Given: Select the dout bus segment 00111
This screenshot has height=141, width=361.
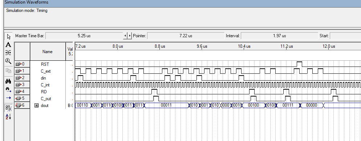Looking at the screenshot, I should pos(288,106).
